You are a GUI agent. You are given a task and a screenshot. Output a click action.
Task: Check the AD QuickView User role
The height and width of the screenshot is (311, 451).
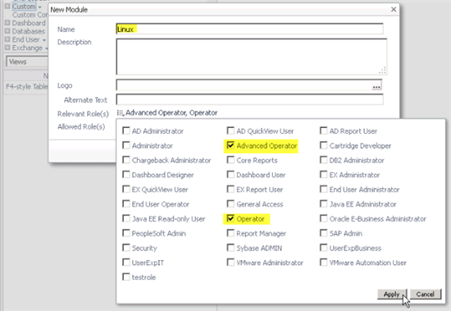pyautogui.click(x=230, y=130)
